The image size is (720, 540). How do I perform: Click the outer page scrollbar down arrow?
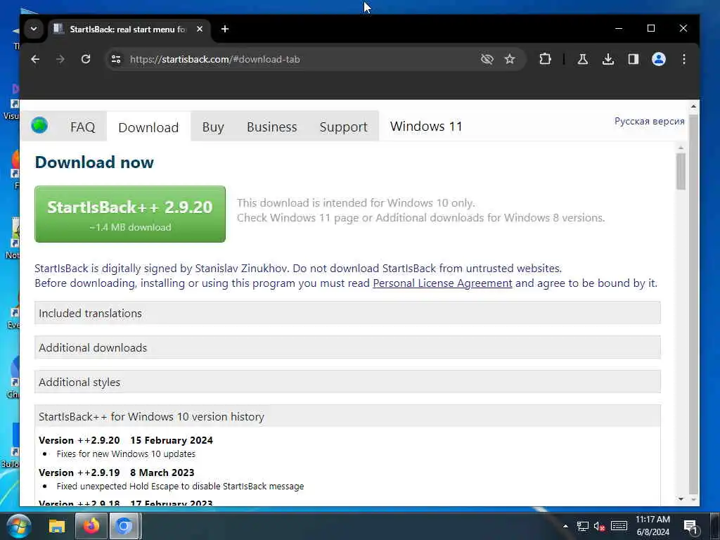click(693, 499)
